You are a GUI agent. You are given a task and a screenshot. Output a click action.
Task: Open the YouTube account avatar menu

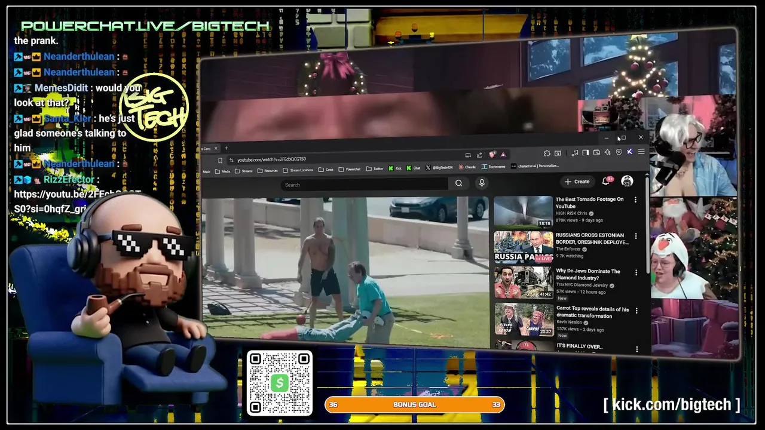coord(627,181)
